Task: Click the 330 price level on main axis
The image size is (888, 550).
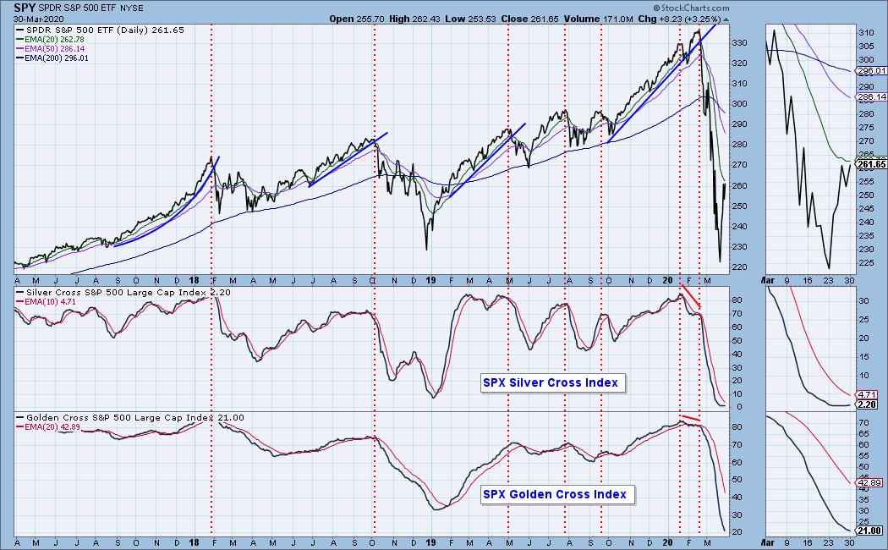Action: coord(738,42)
